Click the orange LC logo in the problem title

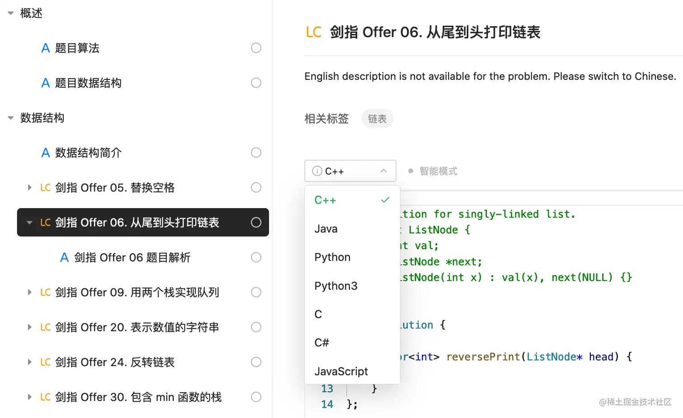click(x=313, y=32)
